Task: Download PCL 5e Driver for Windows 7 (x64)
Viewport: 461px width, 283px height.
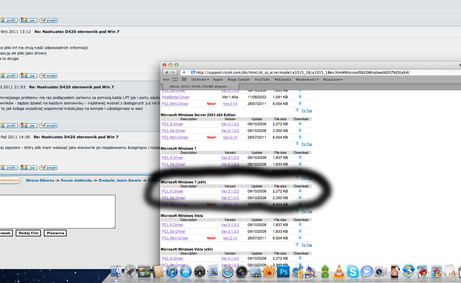Action: [300, 197]
